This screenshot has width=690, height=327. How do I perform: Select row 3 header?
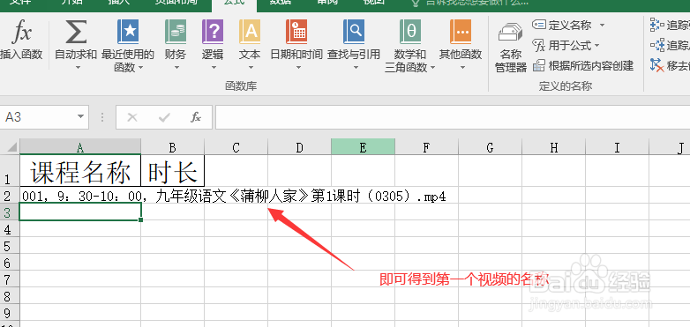tap(9, 212)
